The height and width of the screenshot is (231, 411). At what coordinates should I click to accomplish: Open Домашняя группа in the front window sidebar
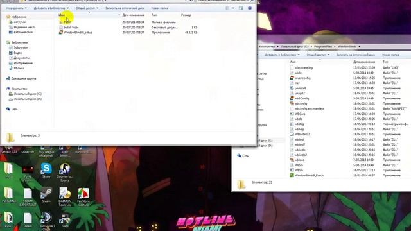click(24, 78)
